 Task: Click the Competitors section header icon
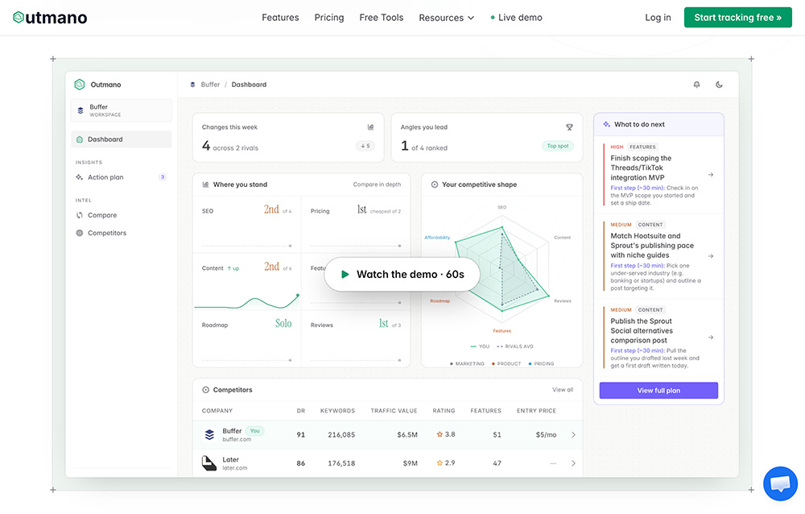205,390
